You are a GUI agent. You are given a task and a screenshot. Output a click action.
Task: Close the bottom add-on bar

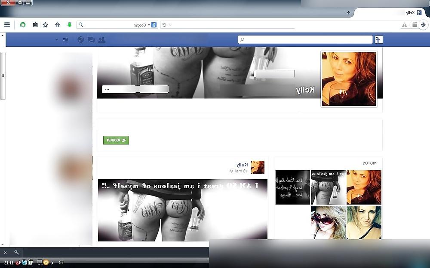tap(5, 253)
